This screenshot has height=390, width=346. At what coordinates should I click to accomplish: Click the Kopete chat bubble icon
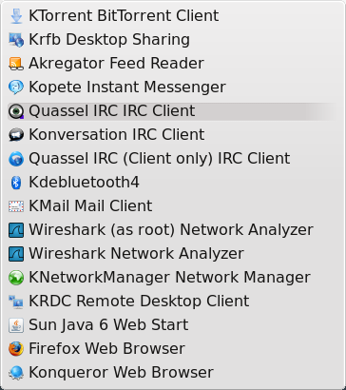[16, 88]
